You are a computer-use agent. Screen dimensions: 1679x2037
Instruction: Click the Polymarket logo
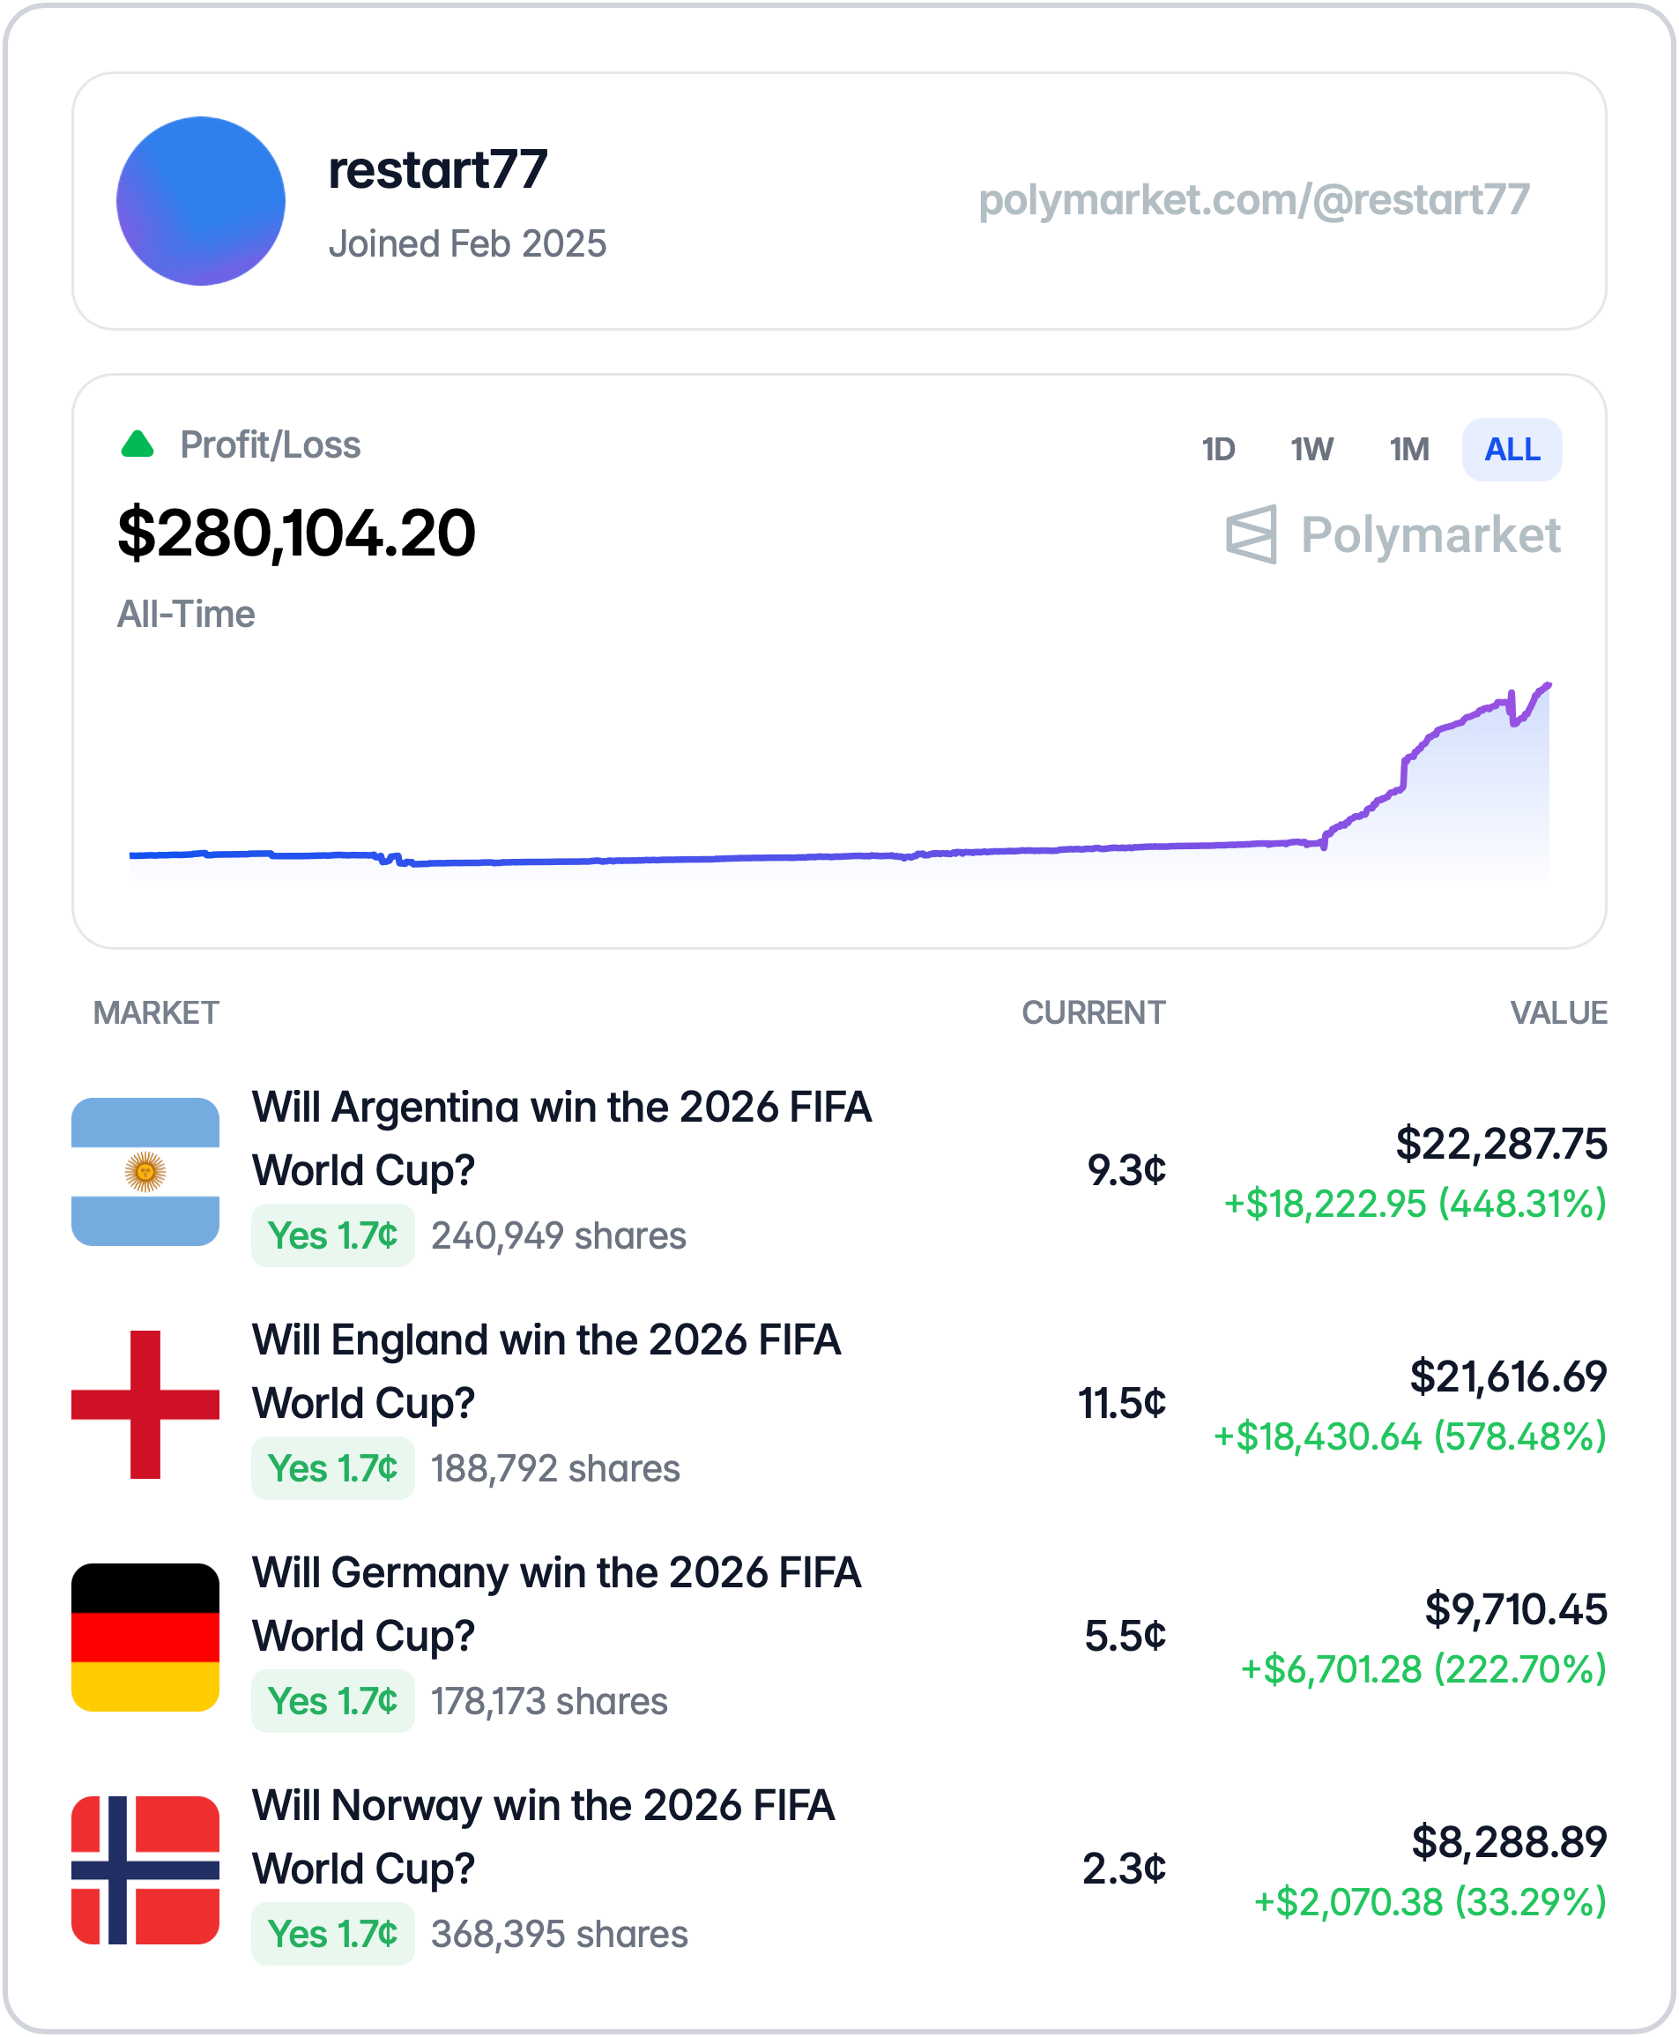[1393, 533]
